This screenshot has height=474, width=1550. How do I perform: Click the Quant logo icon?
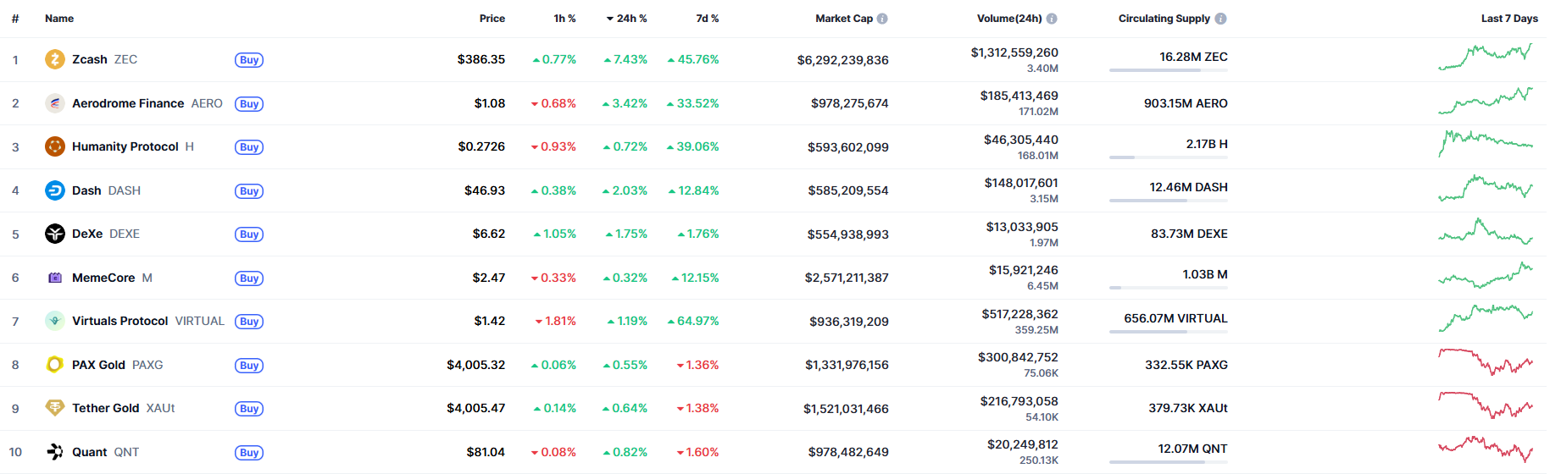(55, 452)
